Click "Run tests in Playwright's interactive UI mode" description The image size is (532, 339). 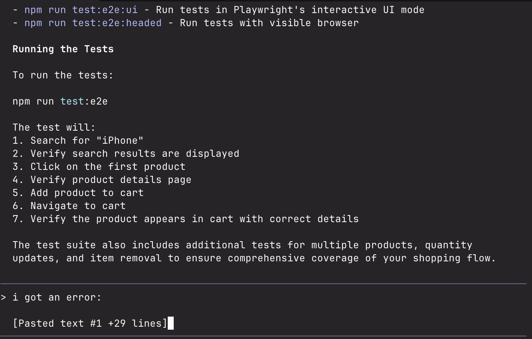(x=290, y=10)
